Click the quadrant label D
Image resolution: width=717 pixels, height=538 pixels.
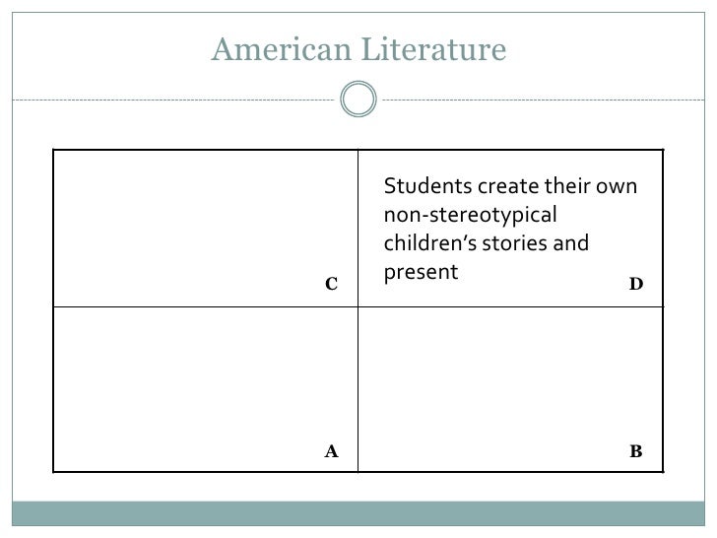pos(635,285)
